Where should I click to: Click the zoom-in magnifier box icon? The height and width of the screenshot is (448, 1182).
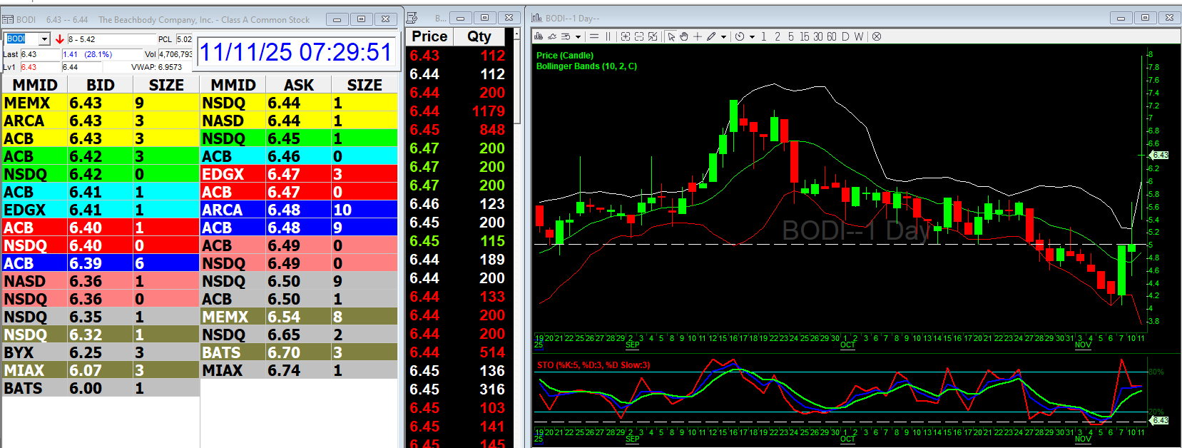(626, 36)
